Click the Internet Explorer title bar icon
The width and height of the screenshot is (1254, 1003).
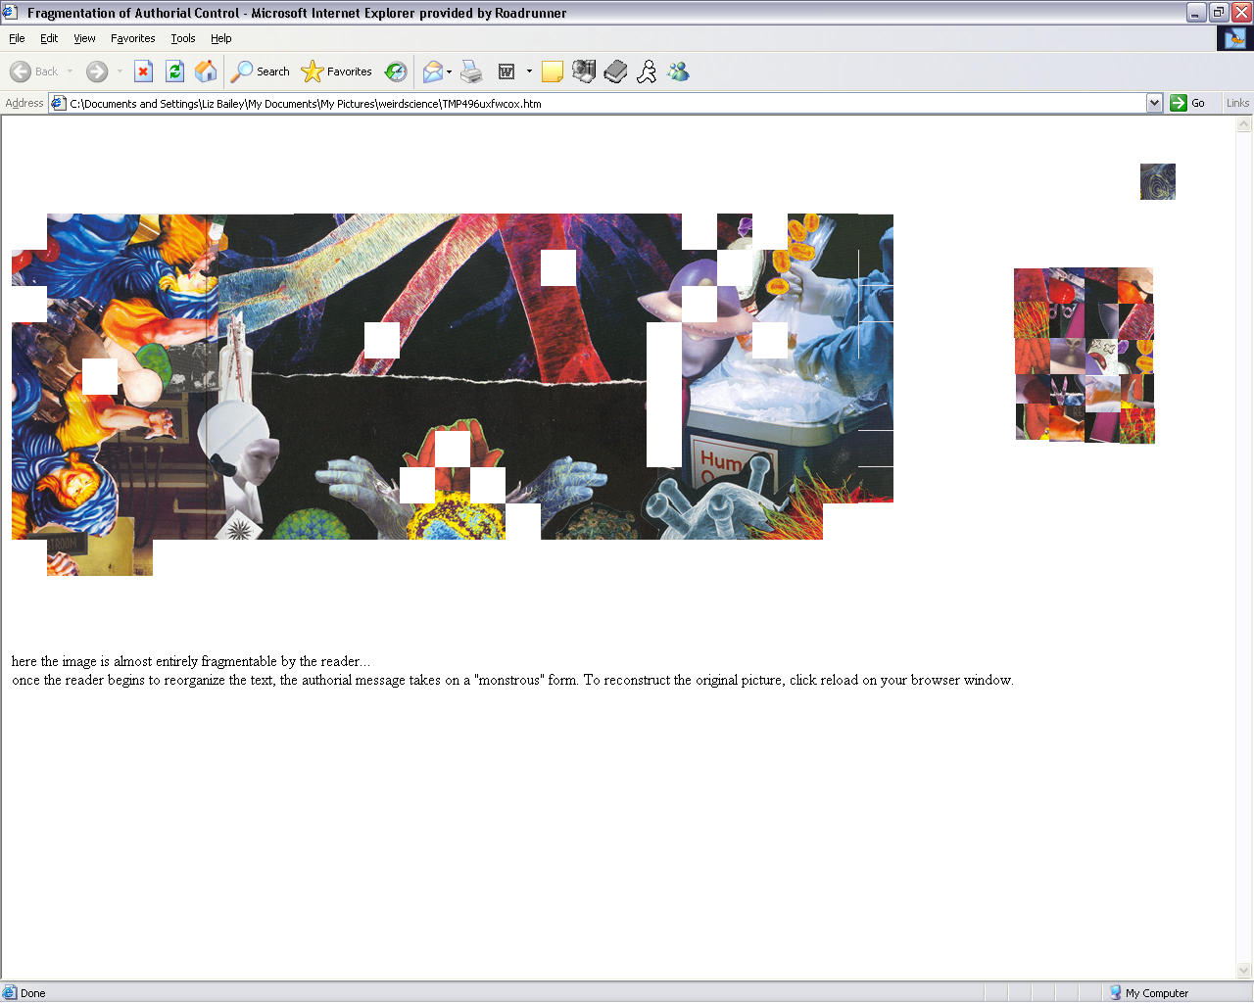[11, 12]
